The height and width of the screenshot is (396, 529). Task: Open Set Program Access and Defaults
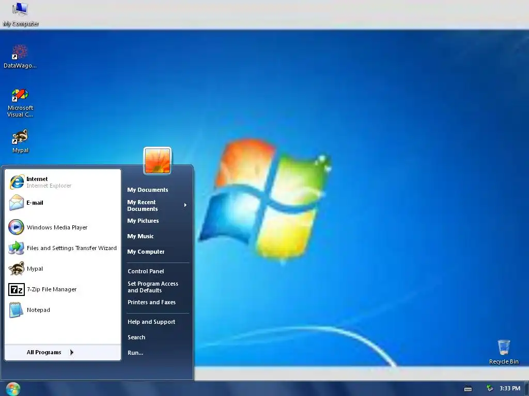pos(157,287)
